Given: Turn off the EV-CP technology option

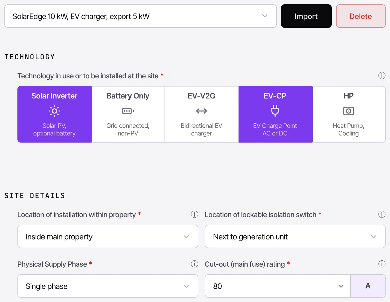Looking at the screenshot, I should 275,114.
